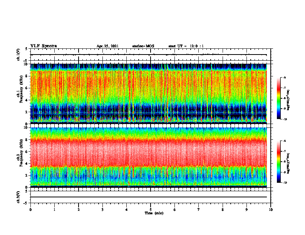The height and width of the screenshot is (235, 305).
Task: Click the ch.1 color bar log(PSD) label
Action: 288,100
